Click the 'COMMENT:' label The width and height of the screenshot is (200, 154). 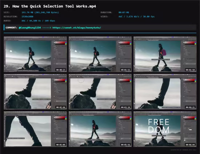click(11, 28)
